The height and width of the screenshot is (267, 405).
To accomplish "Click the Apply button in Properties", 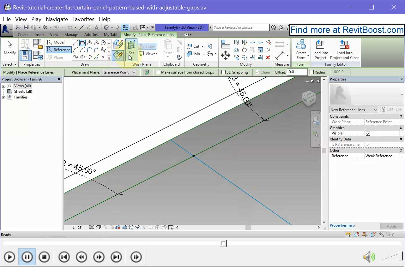I will click(x=392, y=226).
